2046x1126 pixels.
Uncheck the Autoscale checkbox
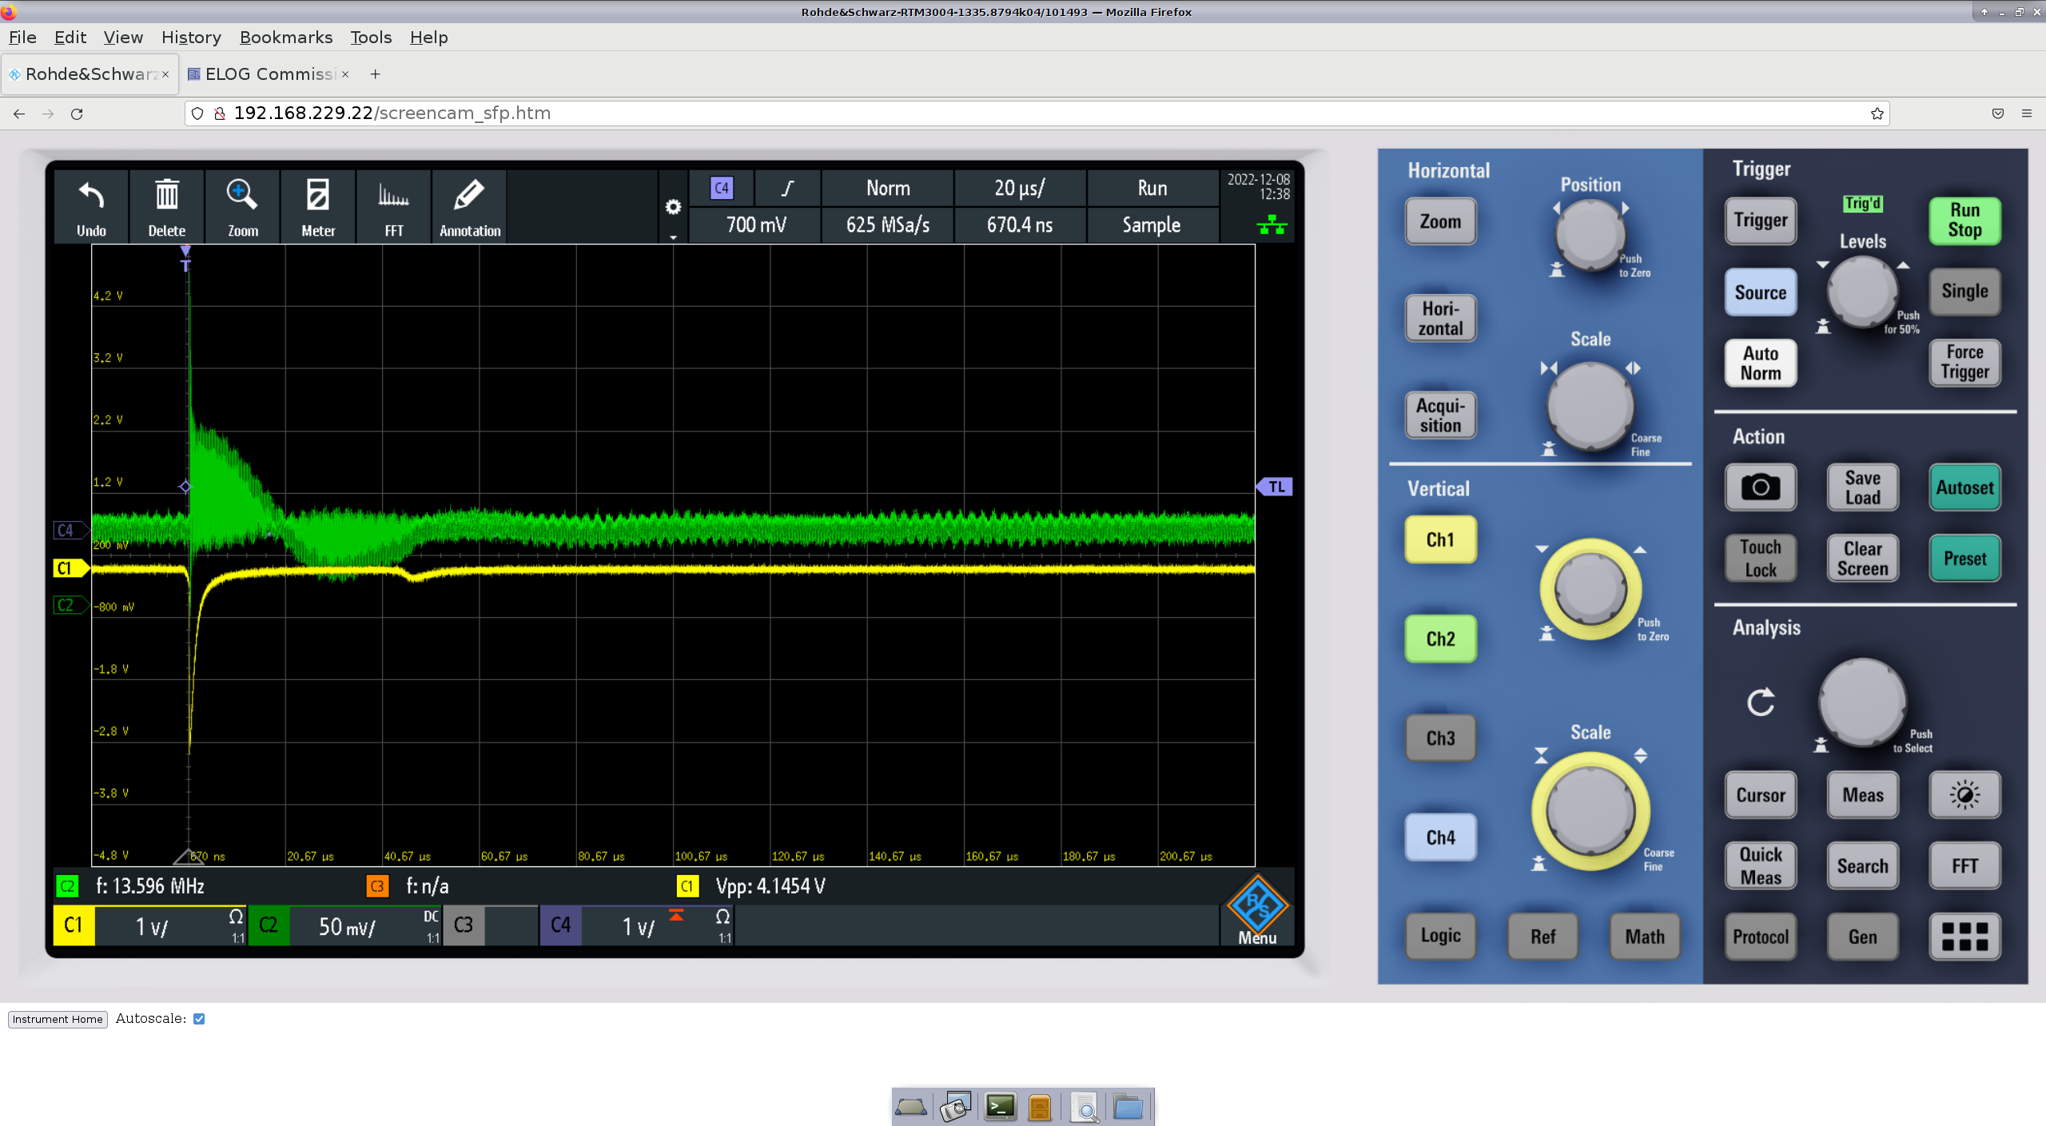coord(199,1019)
